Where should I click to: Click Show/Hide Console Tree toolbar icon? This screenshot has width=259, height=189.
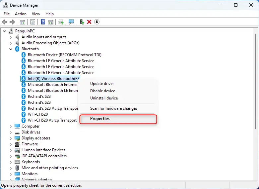(23, 22)
